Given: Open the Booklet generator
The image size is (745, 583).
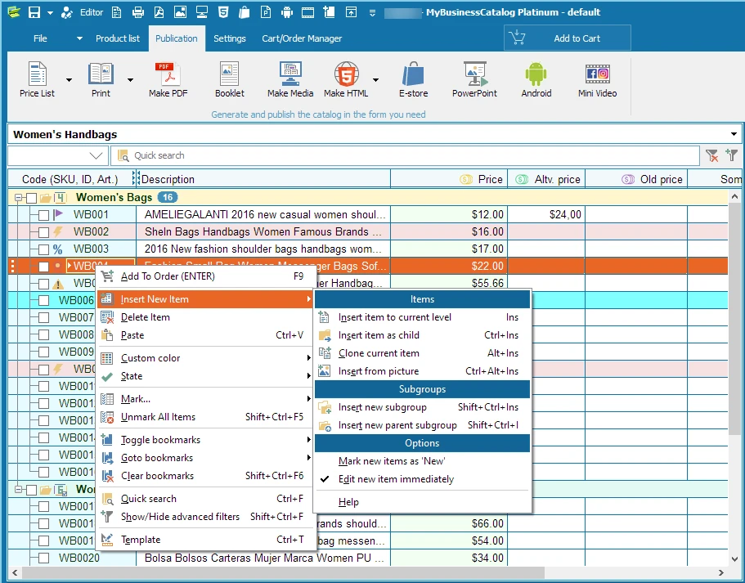Looking at the screenshot, I should coord(230,80).
